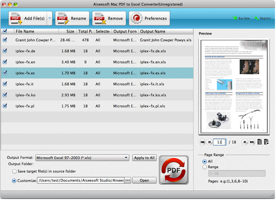Click the current page number field
The image size is (276, 200).
(219, 142)
